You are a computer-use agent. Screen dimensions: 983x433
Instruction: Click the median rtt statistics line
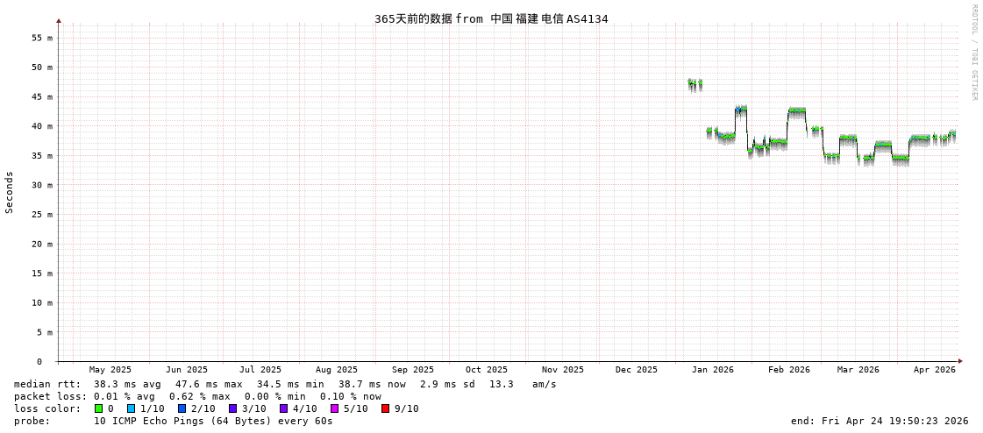[x=285, y=384]
